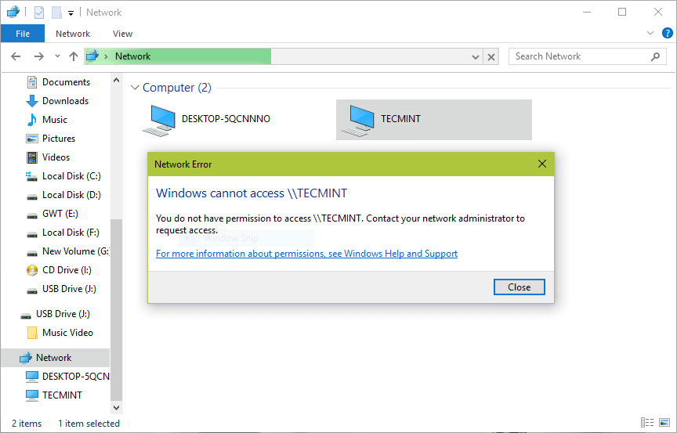Viewport: 677px width, 433px height.
Task: Click the title bar network system icon
Action: click(x=13, y=12)
